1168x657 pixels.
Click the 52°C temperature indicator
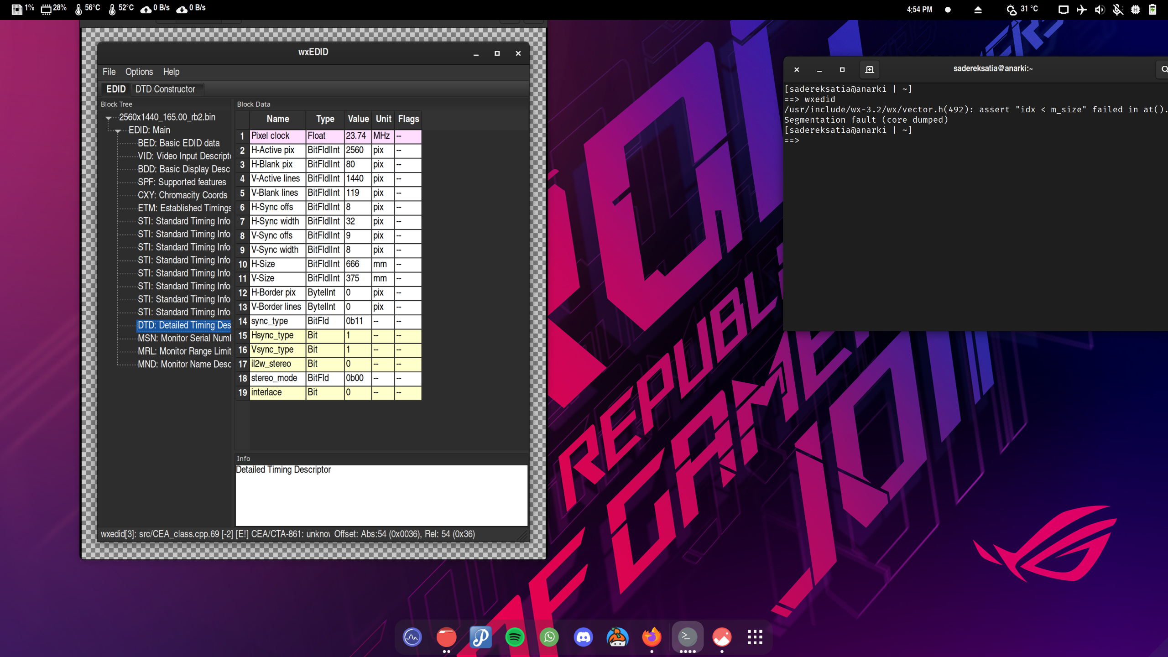point(121,9)
